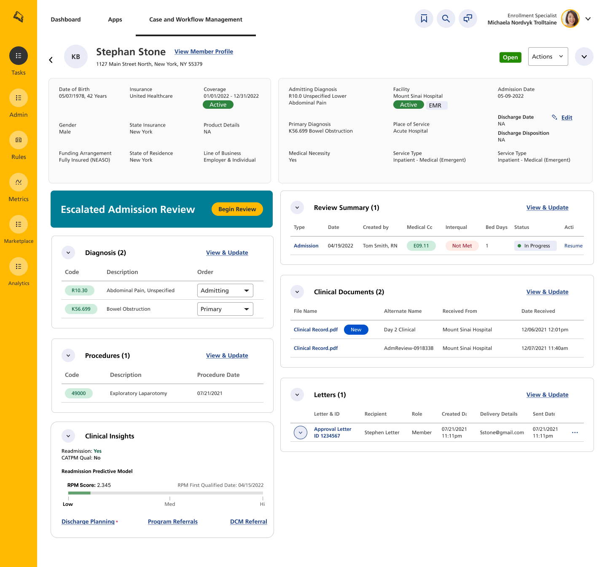Collapse the Review Summary section
The image size is (607, 567).
(x=297, y=207)
